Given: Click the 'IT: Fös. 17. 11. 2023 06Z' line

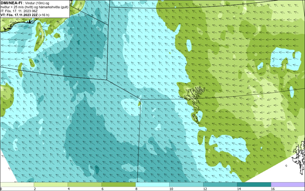Looking at the screenshot, I should pos(19,11).
